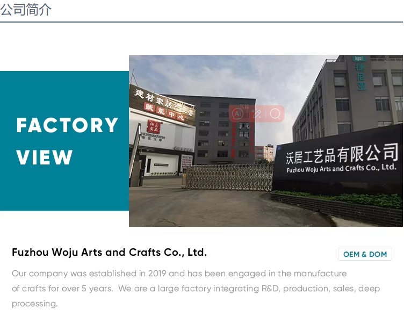The width and height of the screenshot is (404, 316).
Task: Click the green building logo sign
Action: 360,73
